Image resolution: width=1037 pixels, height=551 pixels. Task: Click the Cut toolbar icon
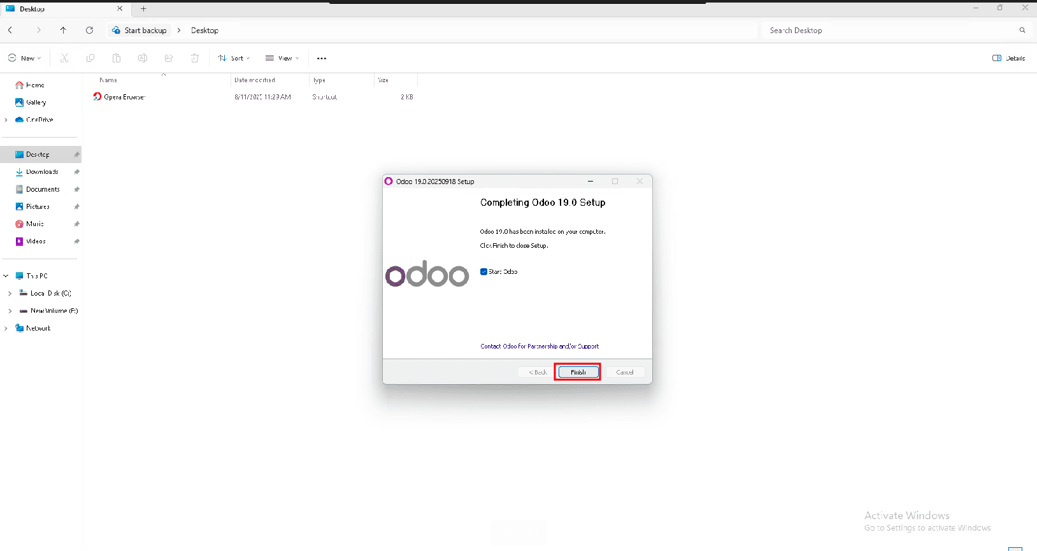pos(64,58)
